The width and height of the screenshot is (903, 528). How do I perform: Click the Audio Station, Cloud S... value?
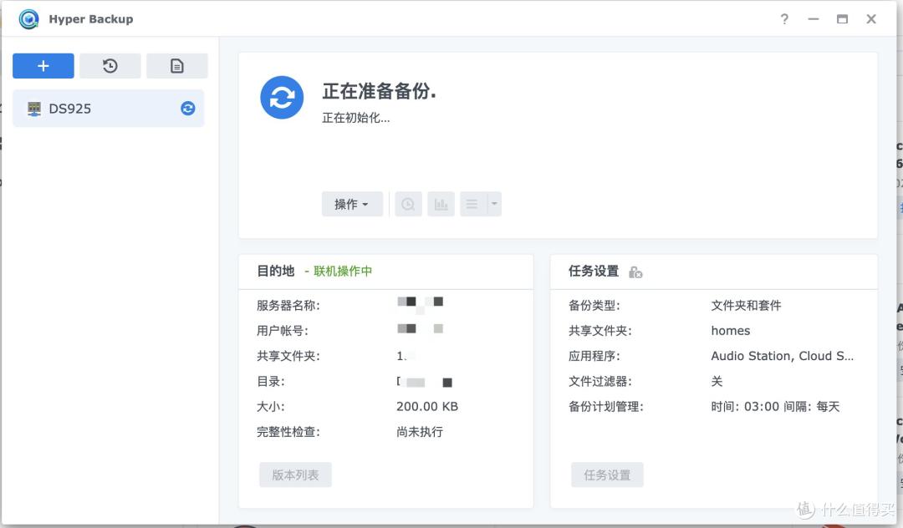coord(782,356)
